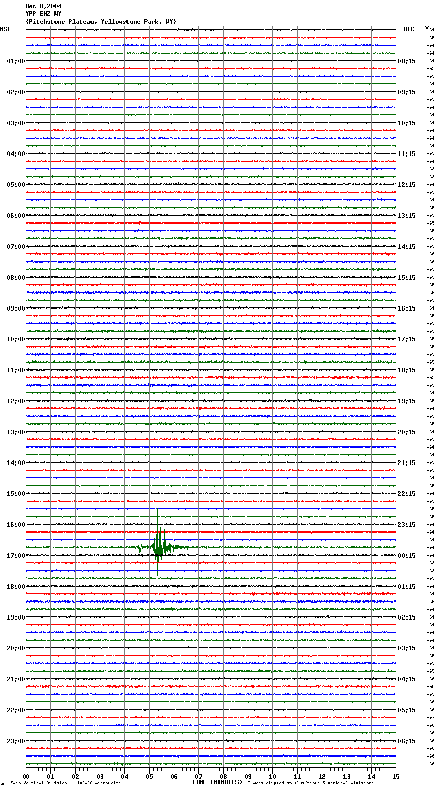Click the "TIME (MINUTES)" axis title
Image resolution: width=437 pixels, height=790 pixels.
217,782
